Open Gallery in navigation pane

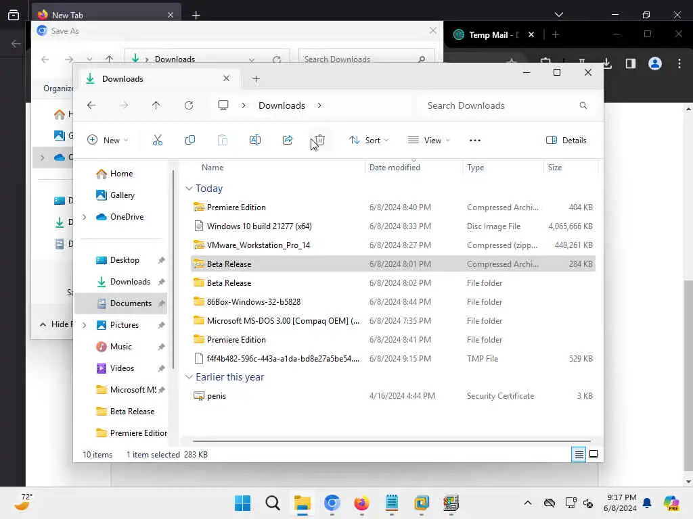pyautogui.click(x=115, y=195)
